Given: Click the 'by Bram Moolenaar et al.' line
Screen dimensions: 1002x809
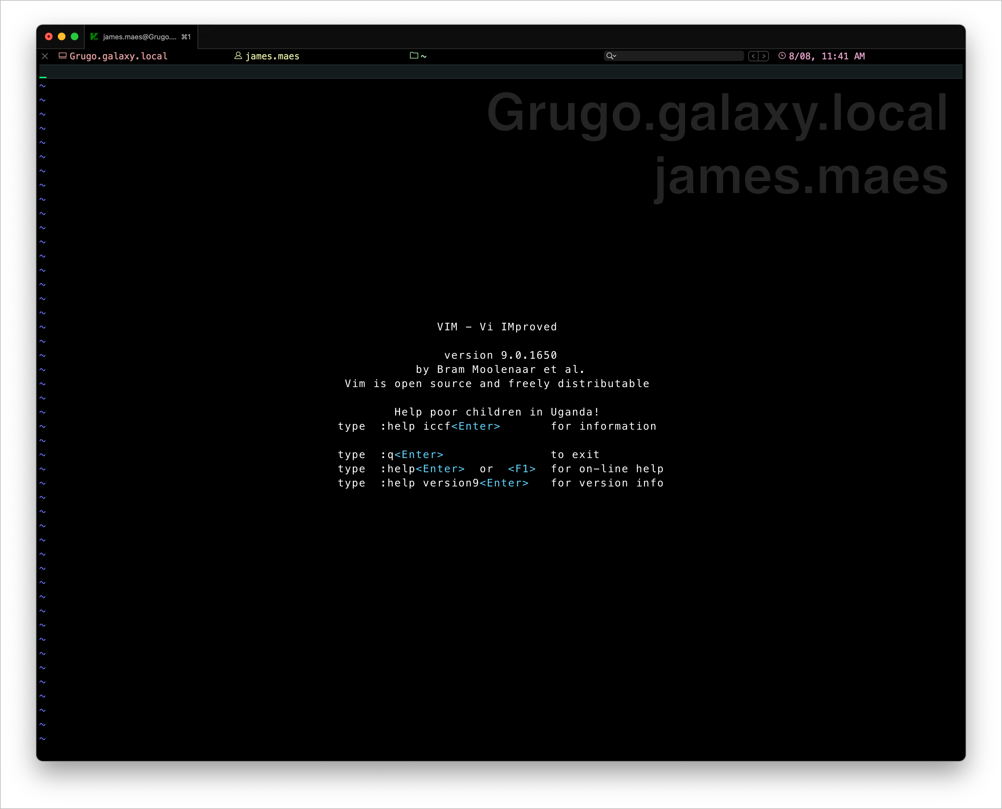Looking at the screenshot, I should tap(500, 370).
